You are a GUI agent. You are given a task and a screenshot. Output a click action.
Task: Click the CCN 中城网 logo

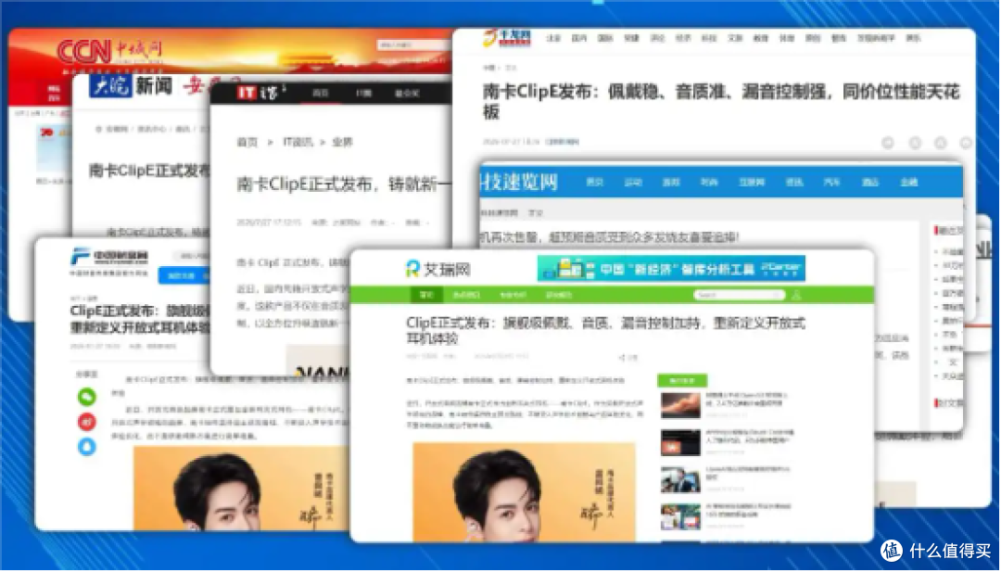[109, 51]
